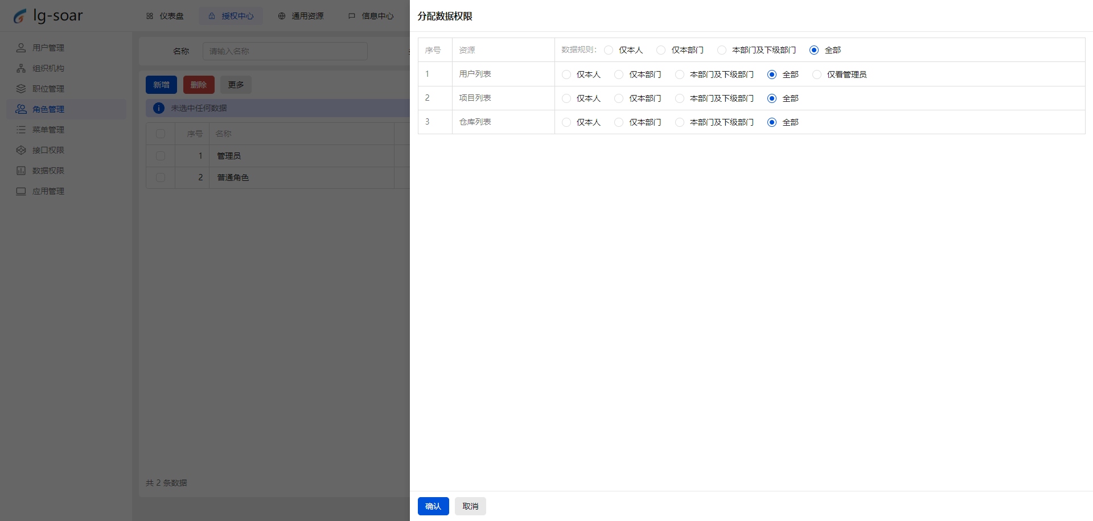Go to 用户管理 in the sidebar
The height and width of the screenshot is (521, 1093).
66,48
